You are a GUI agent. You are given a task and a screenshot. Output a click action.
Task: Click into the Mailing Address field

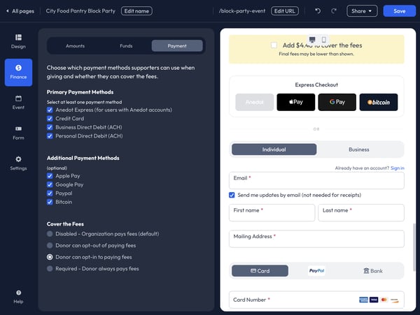(x=316, y=239)
